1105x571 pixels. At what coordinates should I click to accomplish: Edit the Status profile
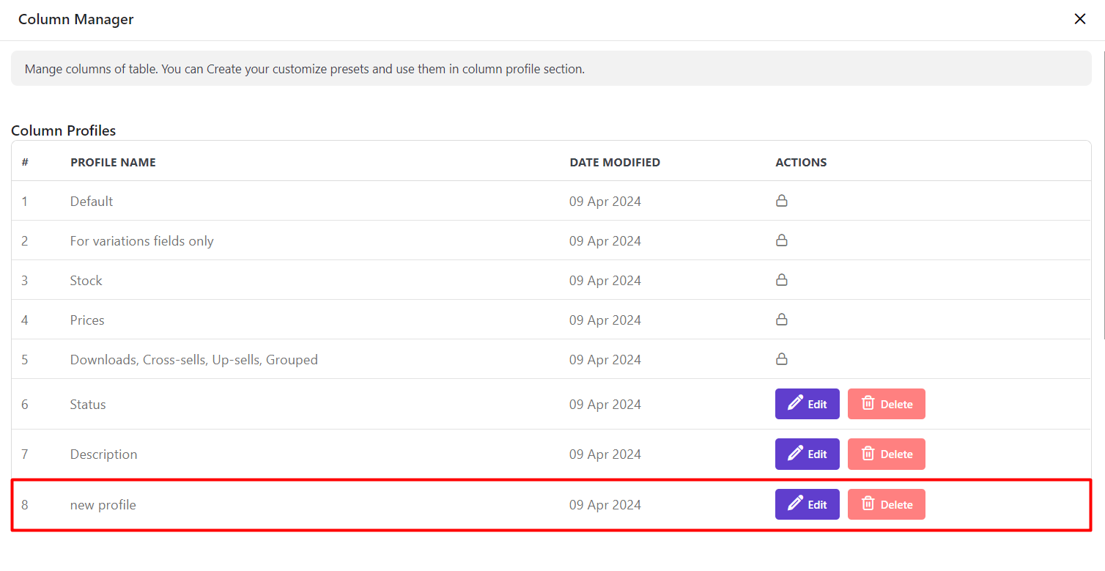(x=807, y=404)
